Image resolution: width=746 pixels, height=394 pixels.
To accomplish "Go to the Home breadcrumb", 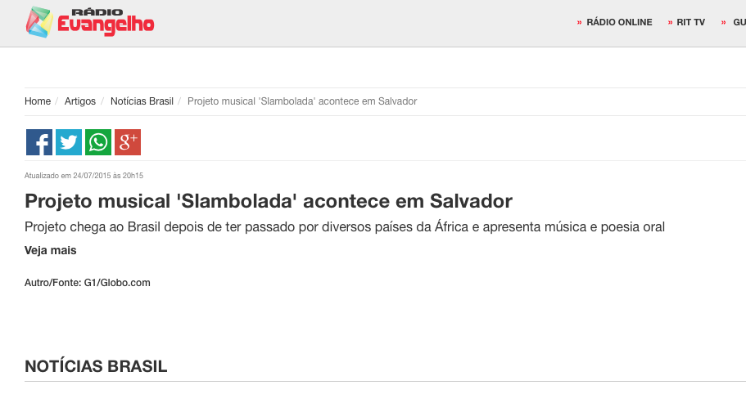I will pyautogui.click(x=38, y=101).
